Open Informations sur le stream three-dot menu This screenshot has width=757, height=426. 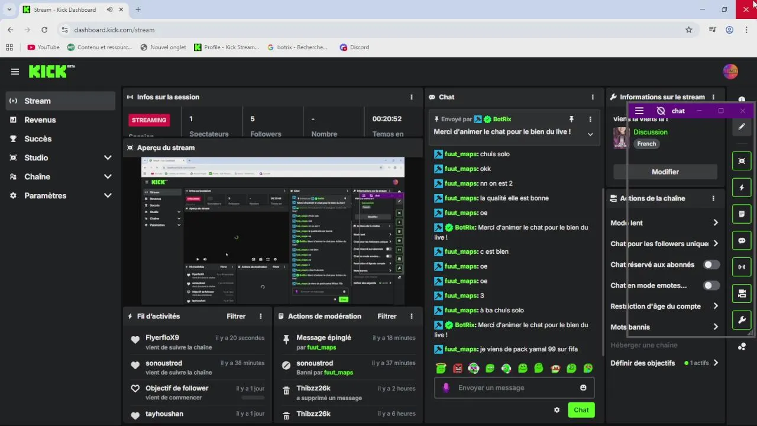(x=713, y=97)
